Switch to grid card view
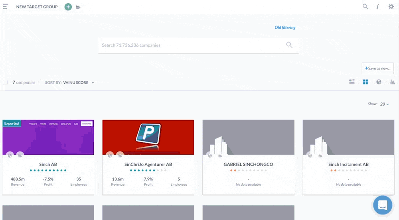 pos(365,82)
